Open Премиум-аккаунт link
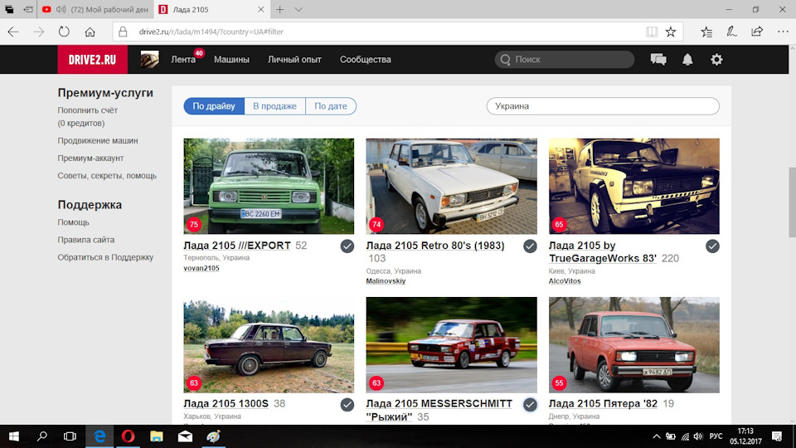The image size is (796, 448). 90,158
